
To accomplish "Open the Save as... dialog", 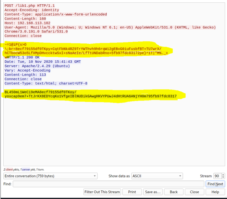I will point(153,192).
